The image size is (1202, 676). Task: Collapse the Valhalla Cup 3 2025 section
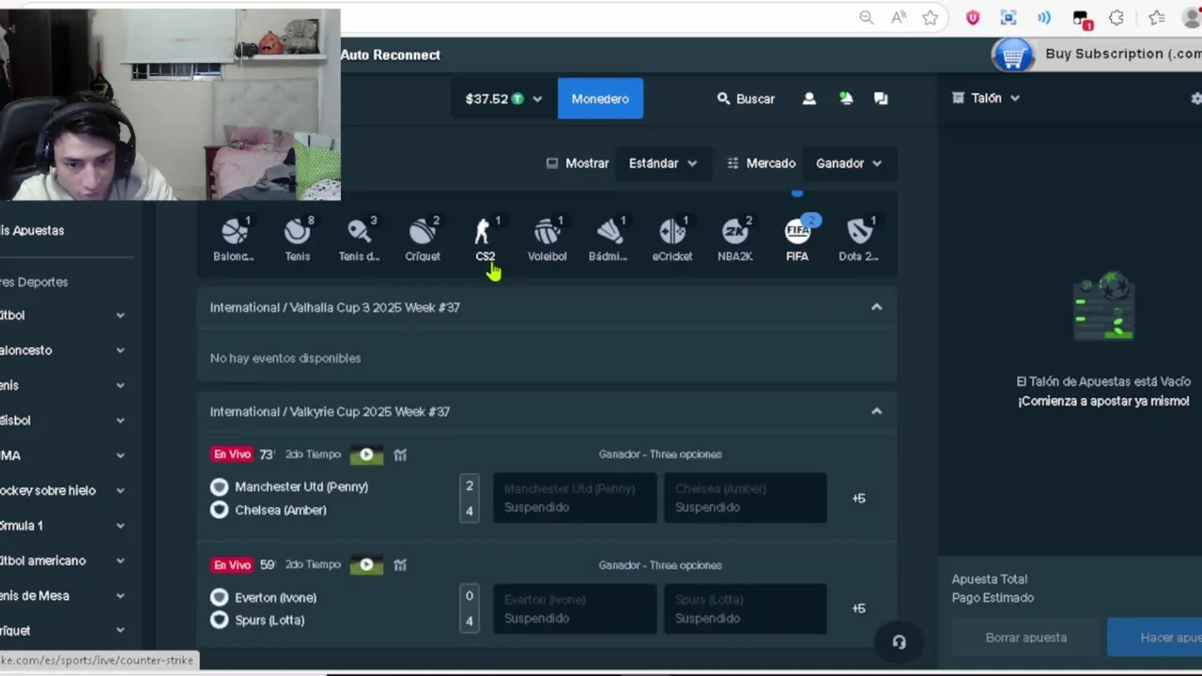pos(876,307)
